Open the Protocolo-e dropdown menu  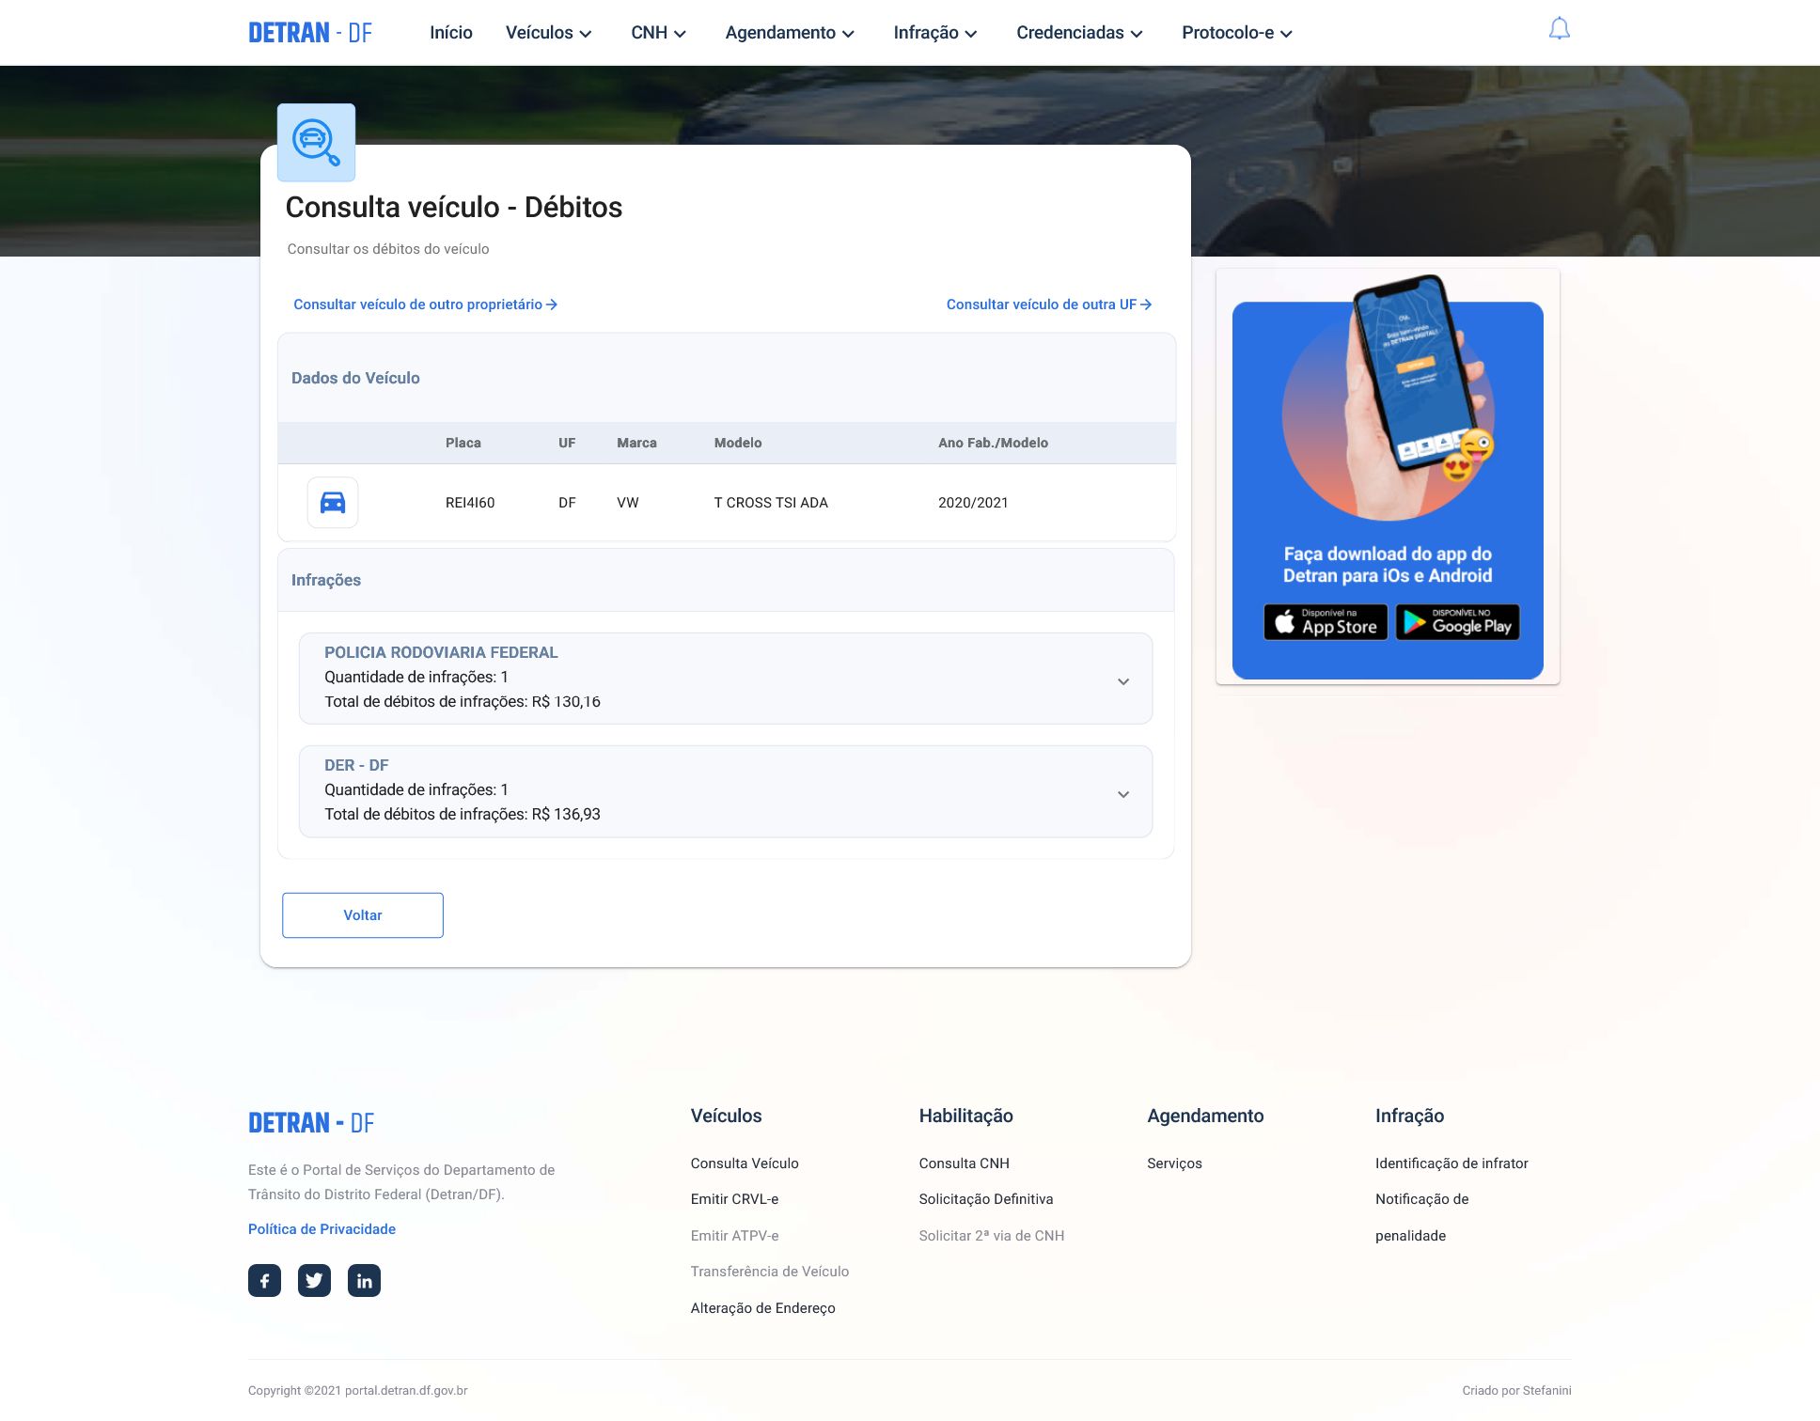(x=1236, y=33)
